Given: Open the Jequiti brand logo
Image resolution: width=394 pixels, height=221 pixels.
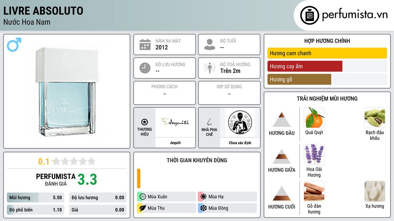Looking at the screenshot, I should (175, 122).
